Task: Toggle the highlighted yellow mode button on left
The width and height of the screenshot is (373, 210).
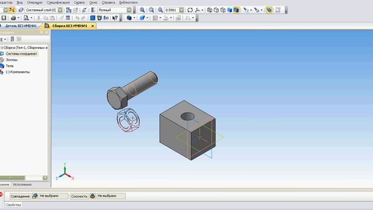Action: point(12,10)
